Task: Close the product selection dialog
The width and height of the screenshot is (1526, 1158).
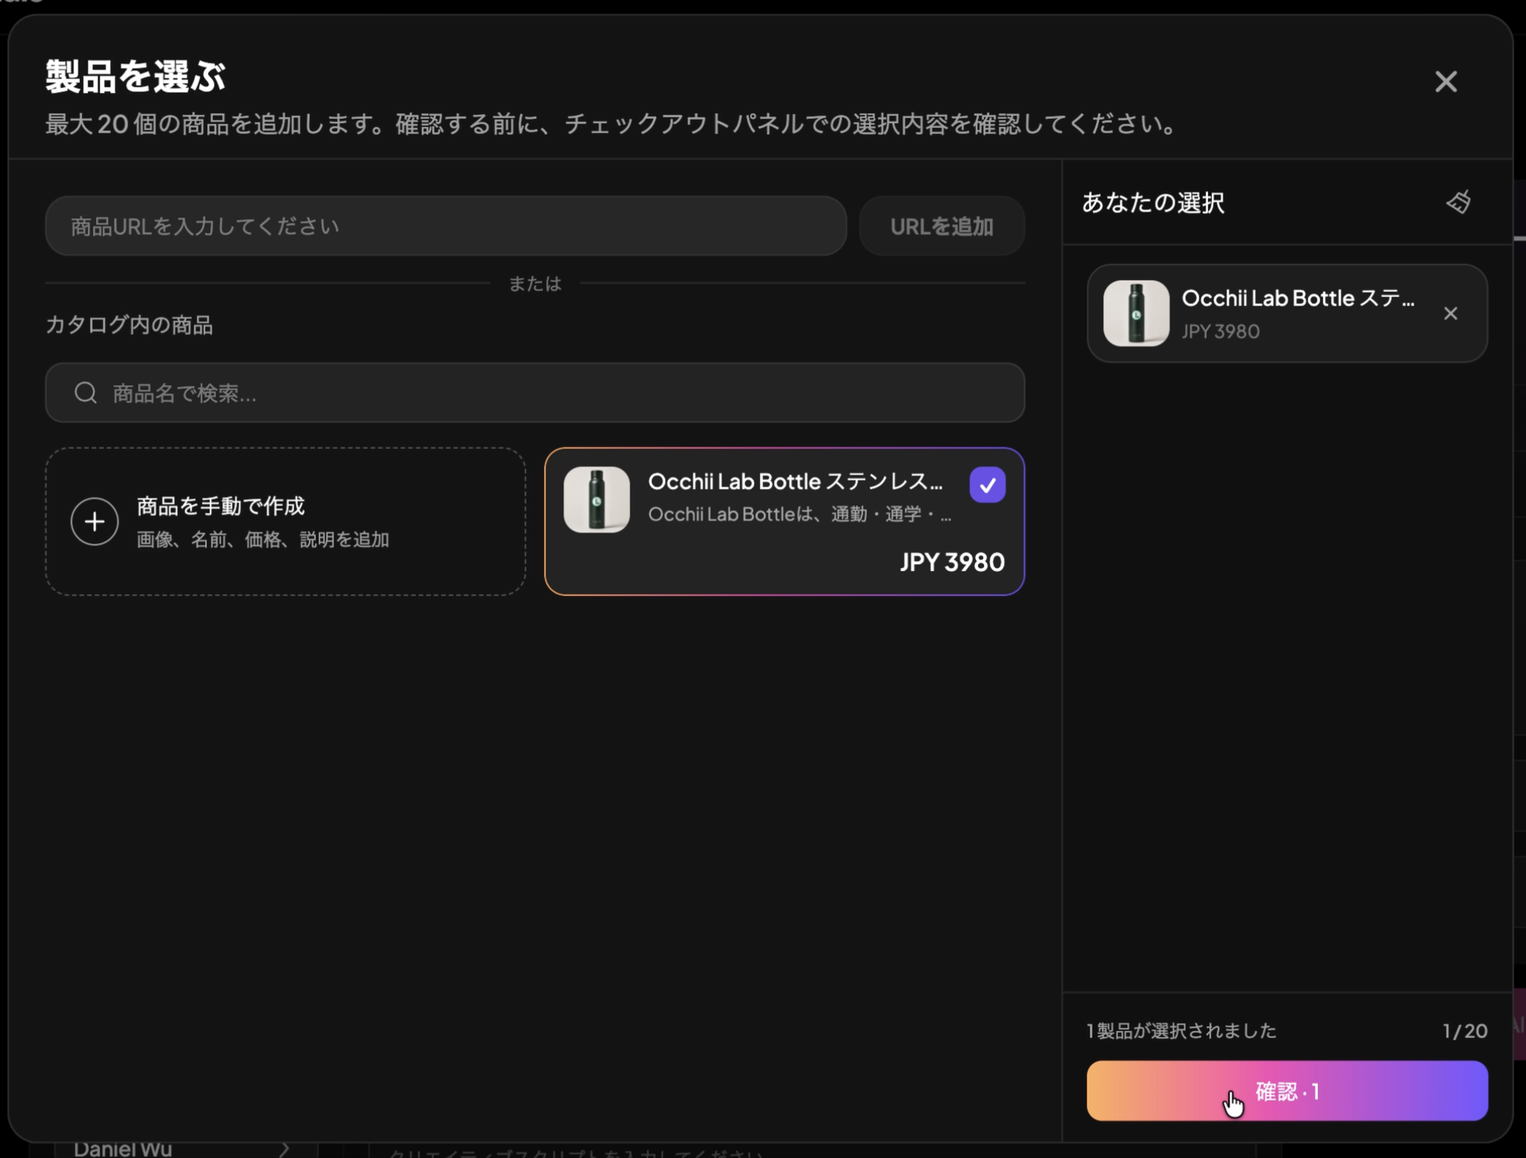Action: (1445, 81)
